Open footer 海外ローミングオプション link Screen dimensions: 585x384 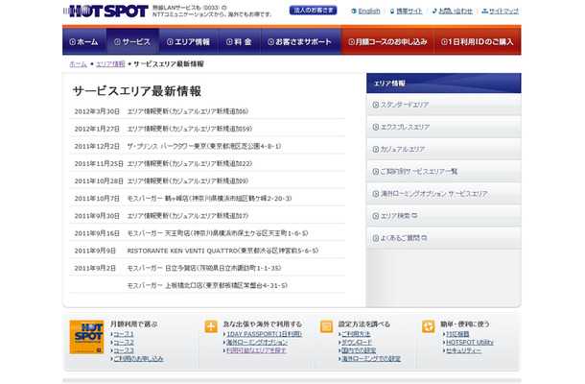[257, 343]
